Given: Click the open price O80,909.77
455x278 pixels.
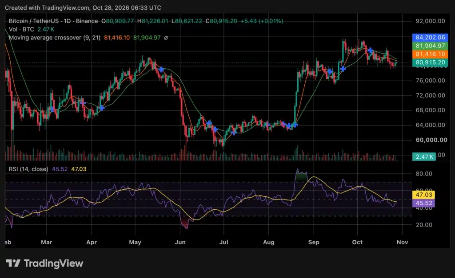Looking at the screenshot, I should [117, 21].
